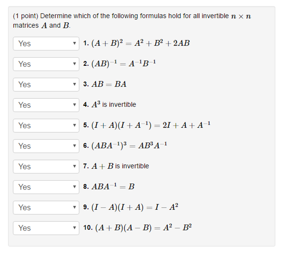
Task: Click the formula text ABA^-1 = B
Action: point(113,187)
